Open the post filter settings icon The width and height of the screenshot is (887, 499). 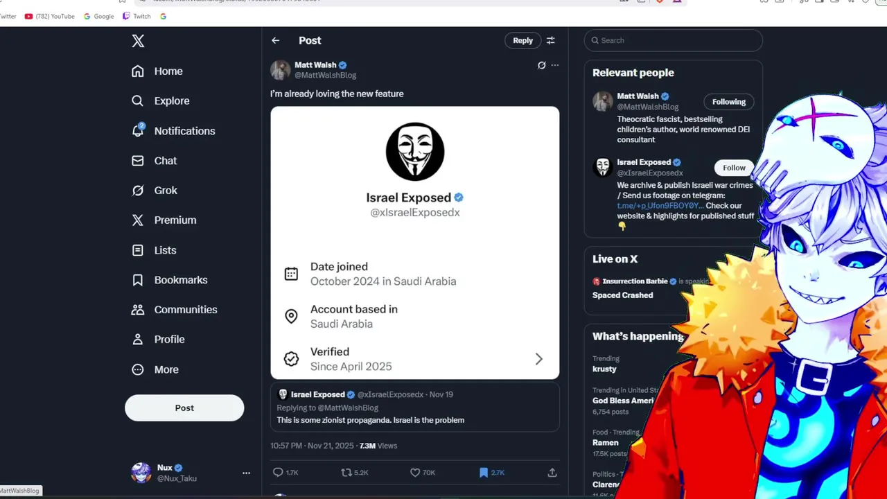pos(551,40)
